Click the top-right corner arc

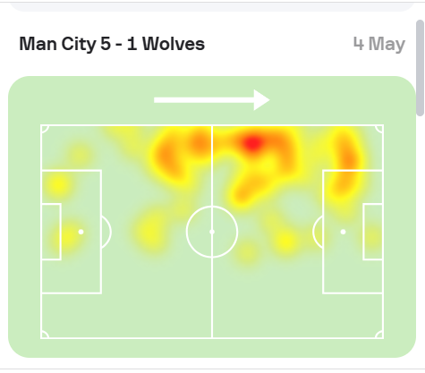point(379,129)
